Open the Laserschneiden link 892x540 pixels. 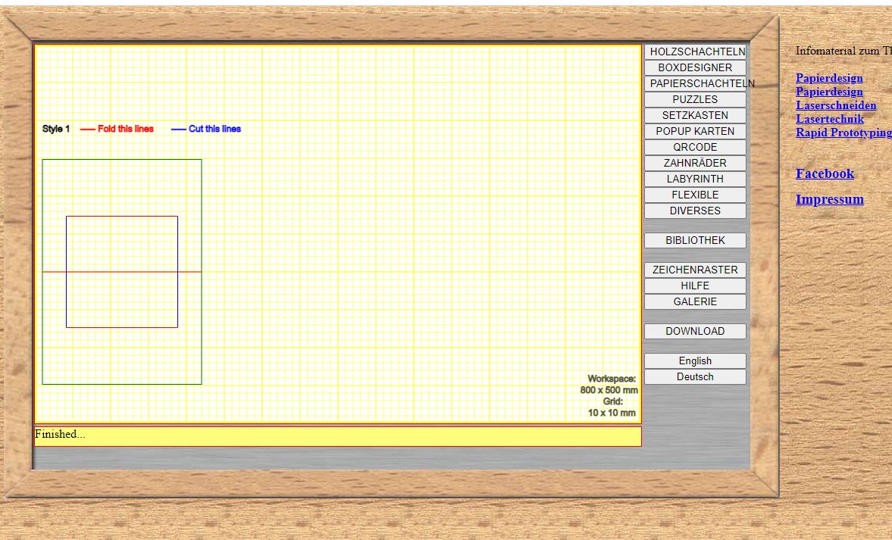coord(835,105)
